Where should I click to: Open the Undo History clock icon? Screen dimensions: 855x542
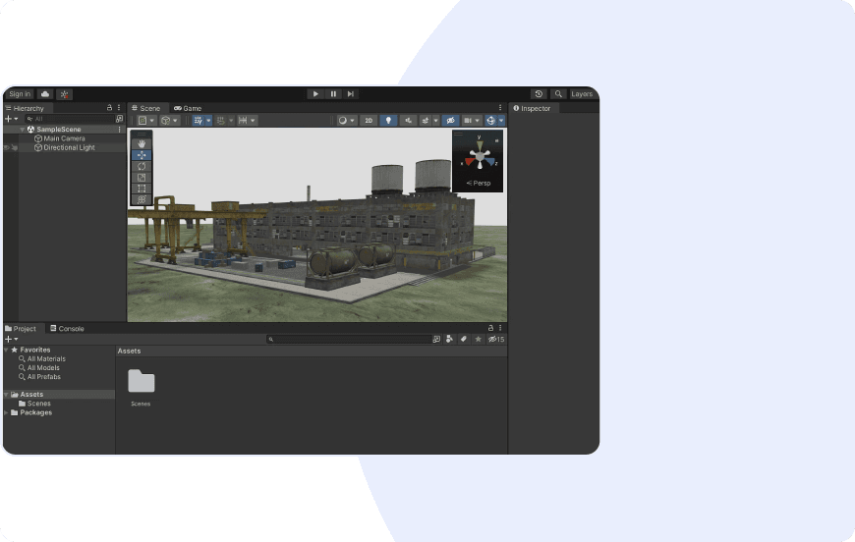click(x=539, y=94)
